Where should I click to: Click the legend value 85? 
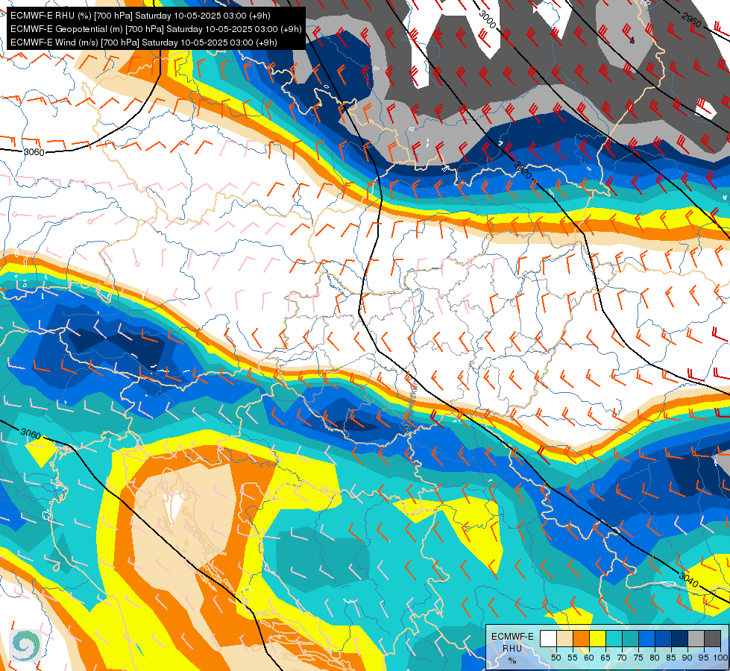(671, 658)
